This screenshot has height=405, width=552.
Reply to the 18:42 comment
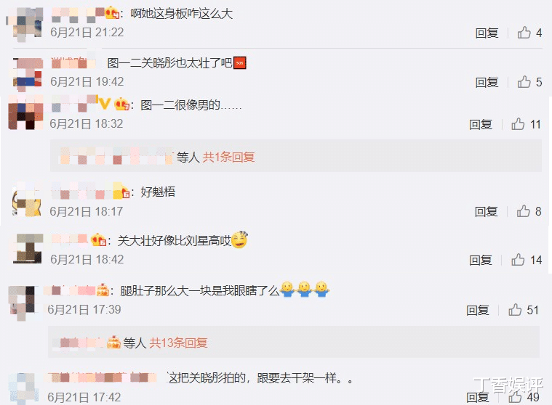481,261
